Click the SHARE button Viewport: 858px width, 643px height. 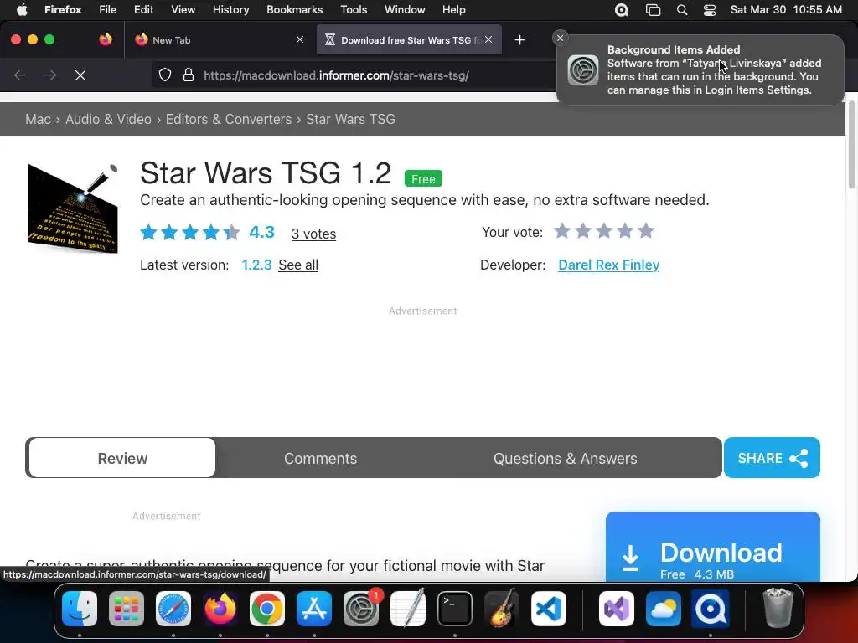(x=772, y=458)
